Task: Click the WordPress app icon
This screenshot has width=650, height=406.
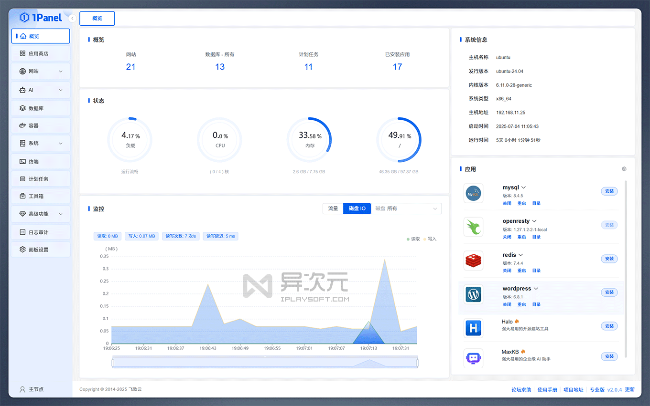Action: 473,294
